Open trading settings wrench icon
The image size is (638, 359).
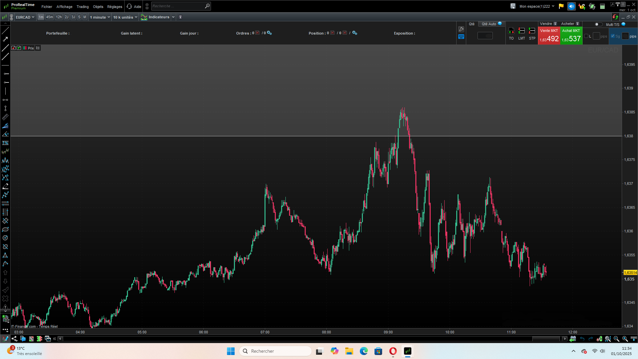point(461,29)
